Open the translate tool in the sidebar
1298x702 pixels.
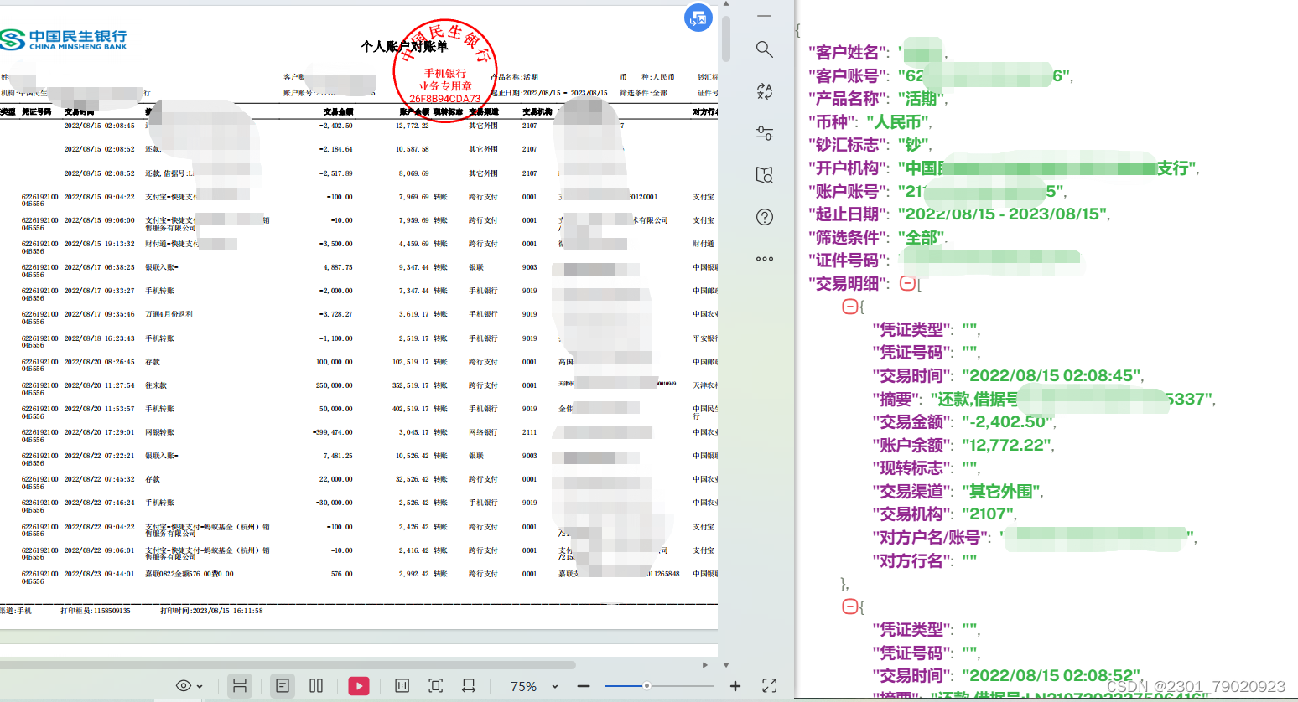(x=764, y=91)
